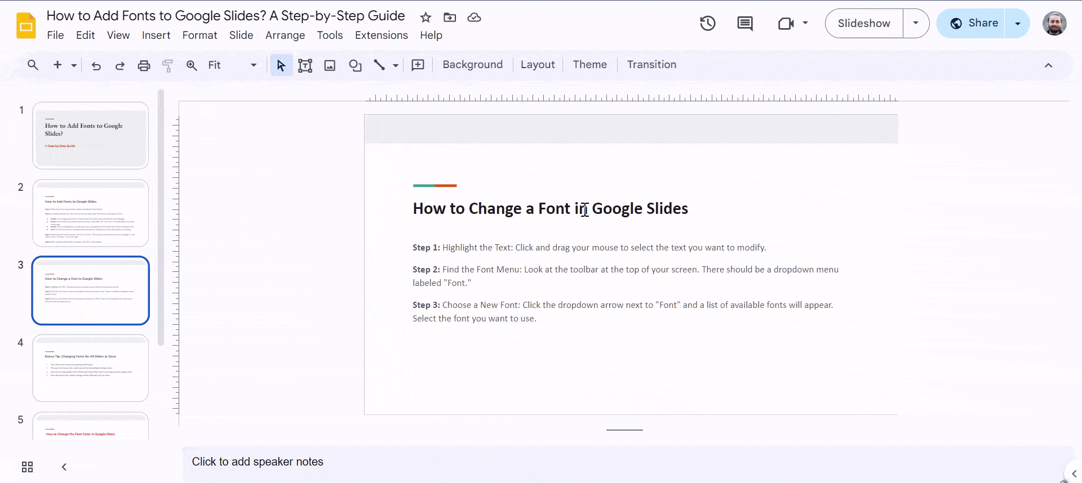Print the presentation with printer icon
1082x483 pixels.
[144, 65]
